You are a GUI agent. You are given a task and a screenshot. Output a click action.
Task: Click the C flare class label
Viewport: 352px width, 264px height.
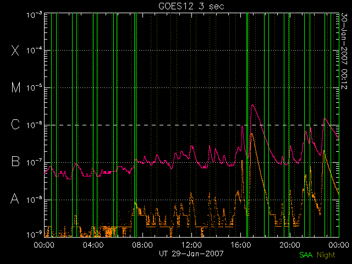pos(15,124)
